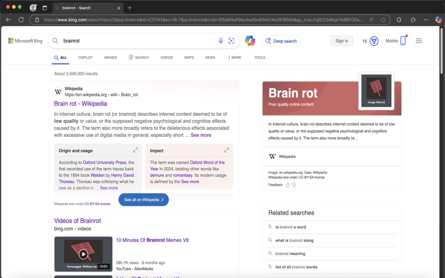Expand the Origin and usage card
This screenshot has height=278, width=445.
(135, 150)
